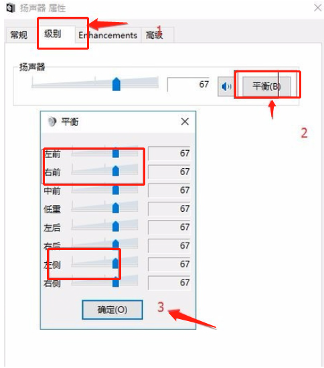Click the speaker properties window title icon
The width and height of the screenshot is (324, 368).
[x=11, y=8]
